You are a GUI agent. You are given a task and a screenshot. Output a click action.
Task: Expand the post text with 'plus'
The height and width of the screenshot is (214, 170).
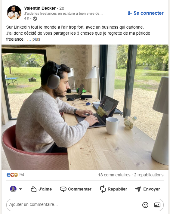tap(36, 39)
